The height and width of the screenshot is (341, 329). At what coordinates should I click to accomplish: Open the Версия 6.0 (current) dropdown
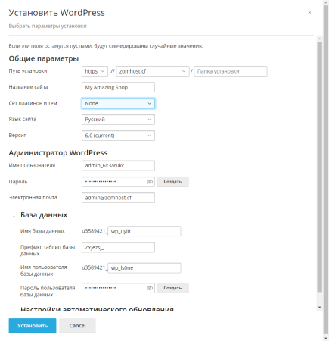[x=118, y=136]
